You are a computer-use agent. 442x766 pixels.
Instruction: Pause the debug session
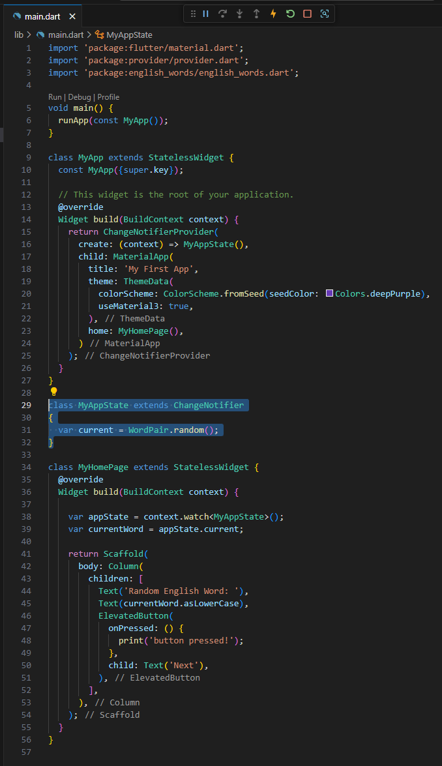205,14
